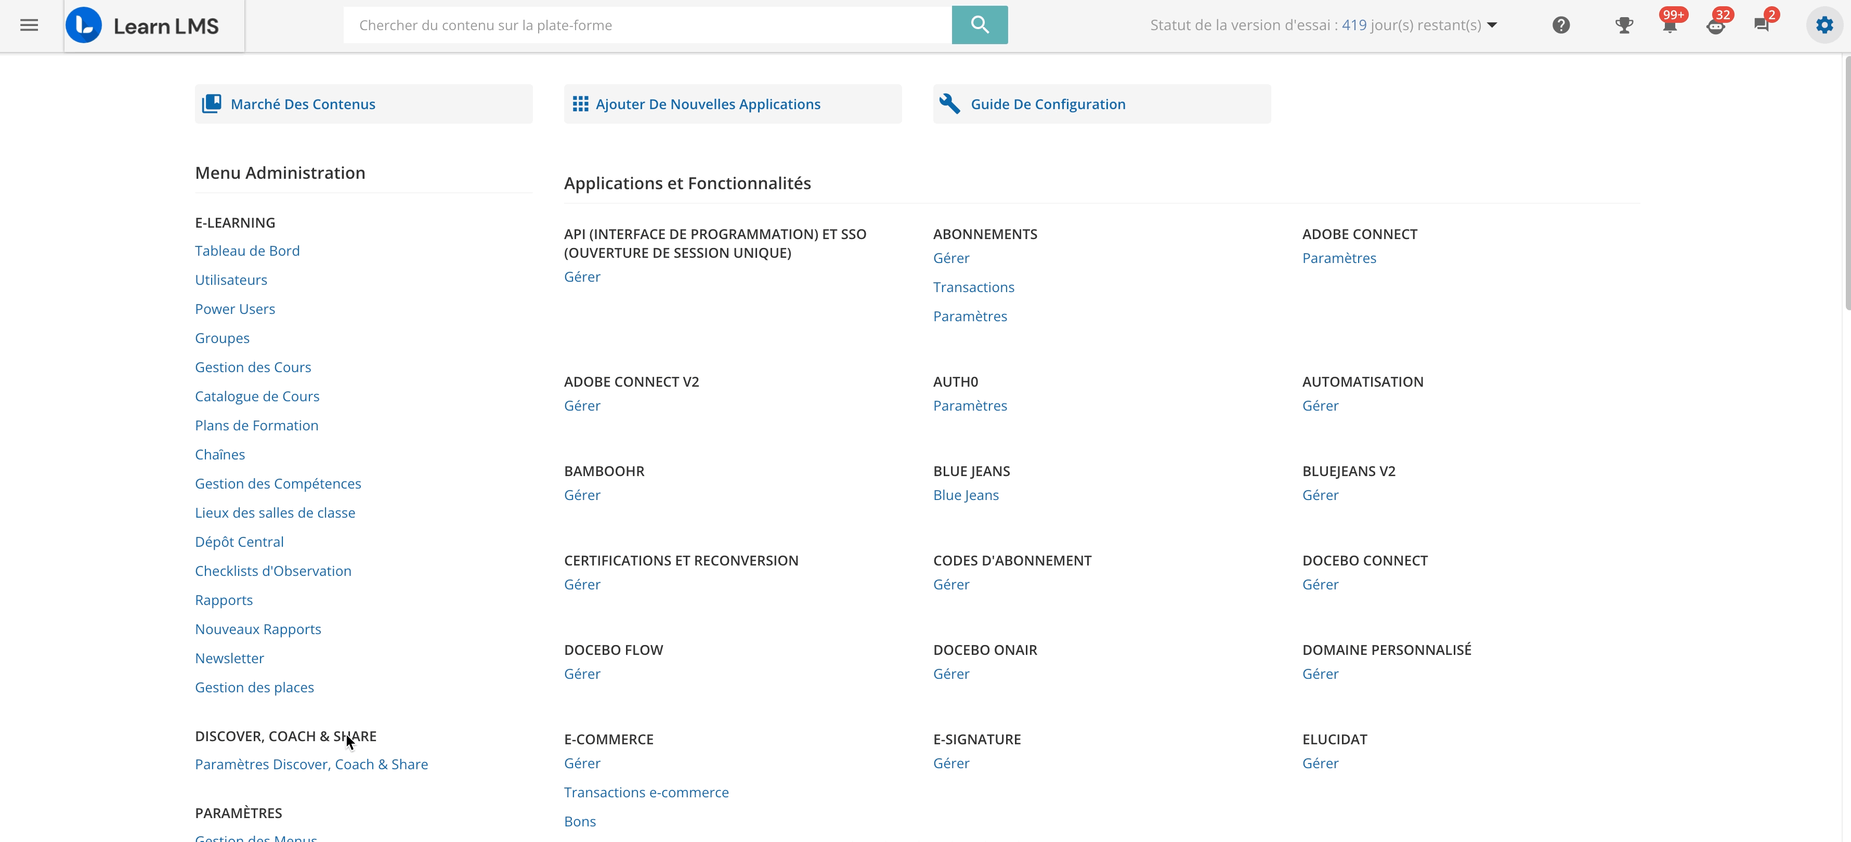Click Gérer under Certifications et Reconversion
This screenshot has height=842, width=1851.
582,585
